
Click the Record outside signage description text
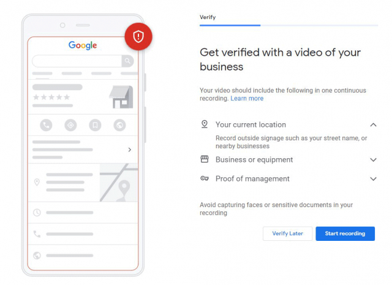pyautogui.click(x=292, y=142)
